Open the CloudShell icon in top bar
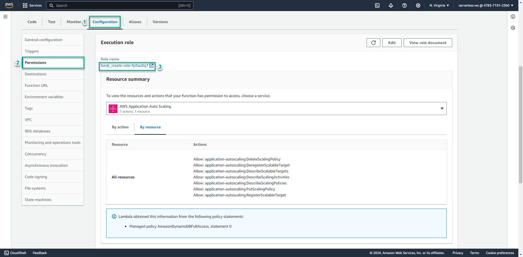The height and width of the screenshot is (257, 523). (x=377, y=5)
